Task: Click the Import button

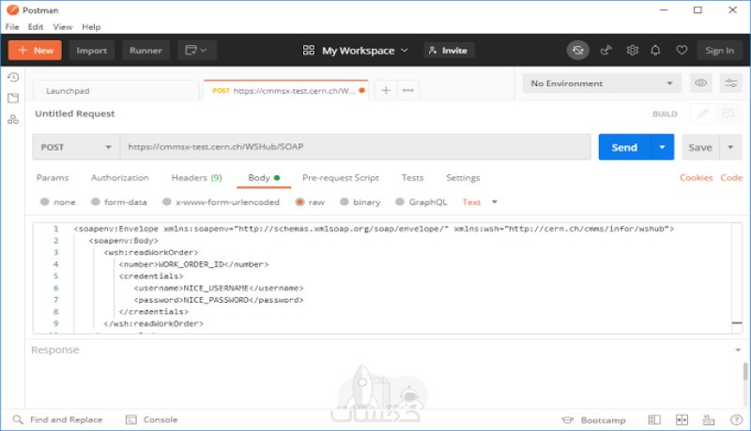Action: point(91,51)
